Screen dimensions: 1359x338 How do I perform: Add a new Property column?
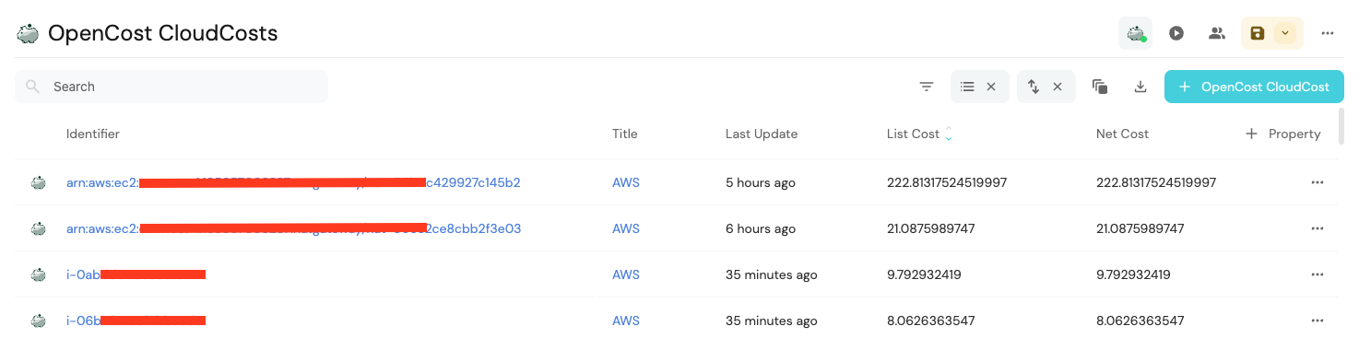coord(1283,134)
